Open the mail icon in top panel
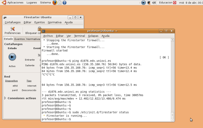Viewport: 203px width, 128px height. 60,2
